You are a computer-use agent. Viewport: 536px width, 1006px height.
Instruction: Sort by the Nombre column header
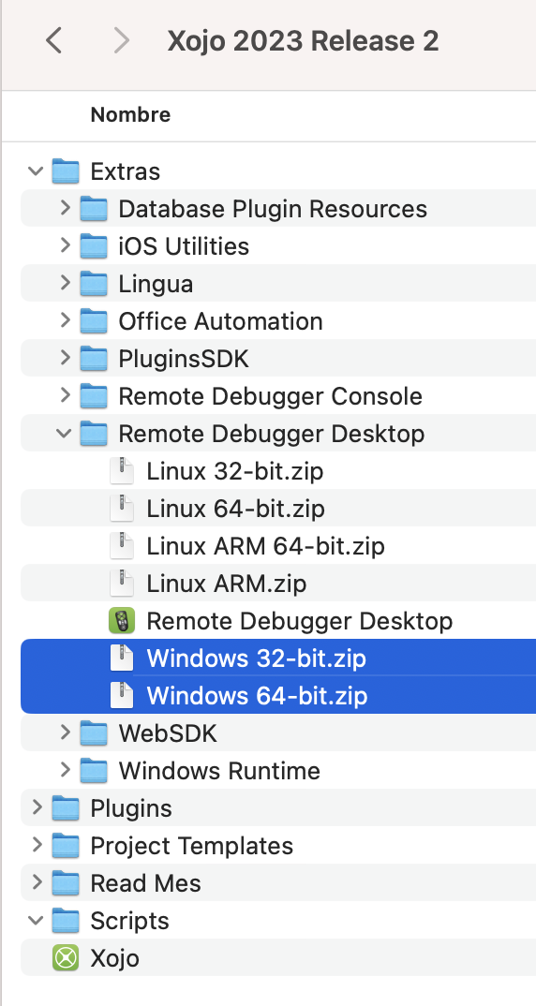pos(130,115)
